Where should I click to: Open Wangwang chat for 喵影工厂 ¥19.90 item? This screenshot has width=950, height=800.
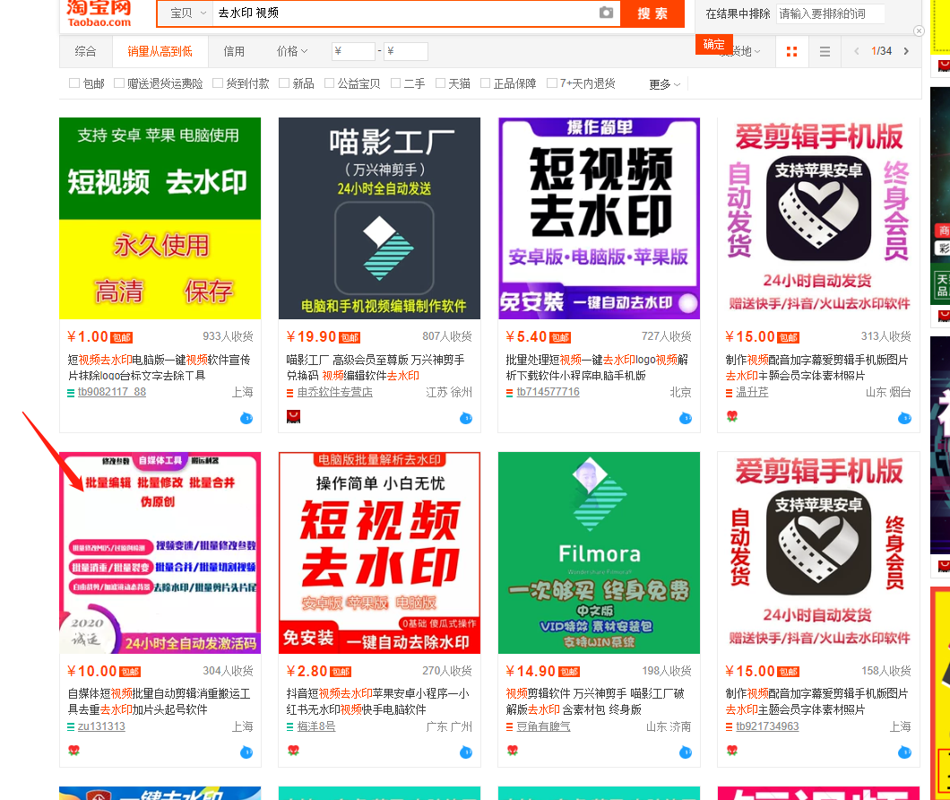click(x=466, y=418)
